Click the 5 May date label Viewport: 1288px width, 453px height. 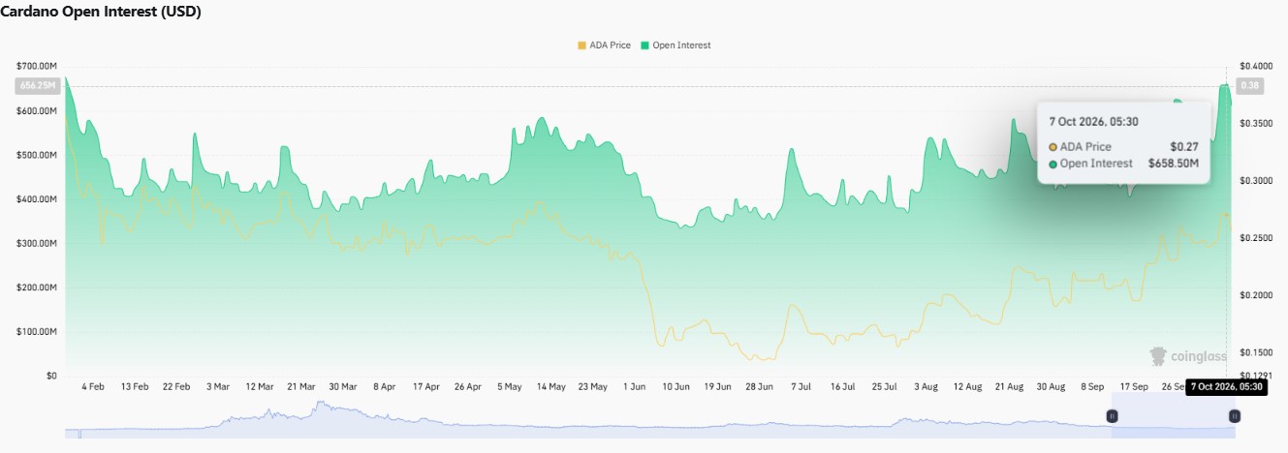[510, 386]
